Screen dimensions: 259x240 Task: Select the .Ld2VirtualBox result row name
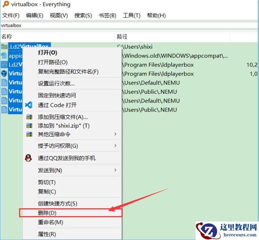[x=29, y=46]
